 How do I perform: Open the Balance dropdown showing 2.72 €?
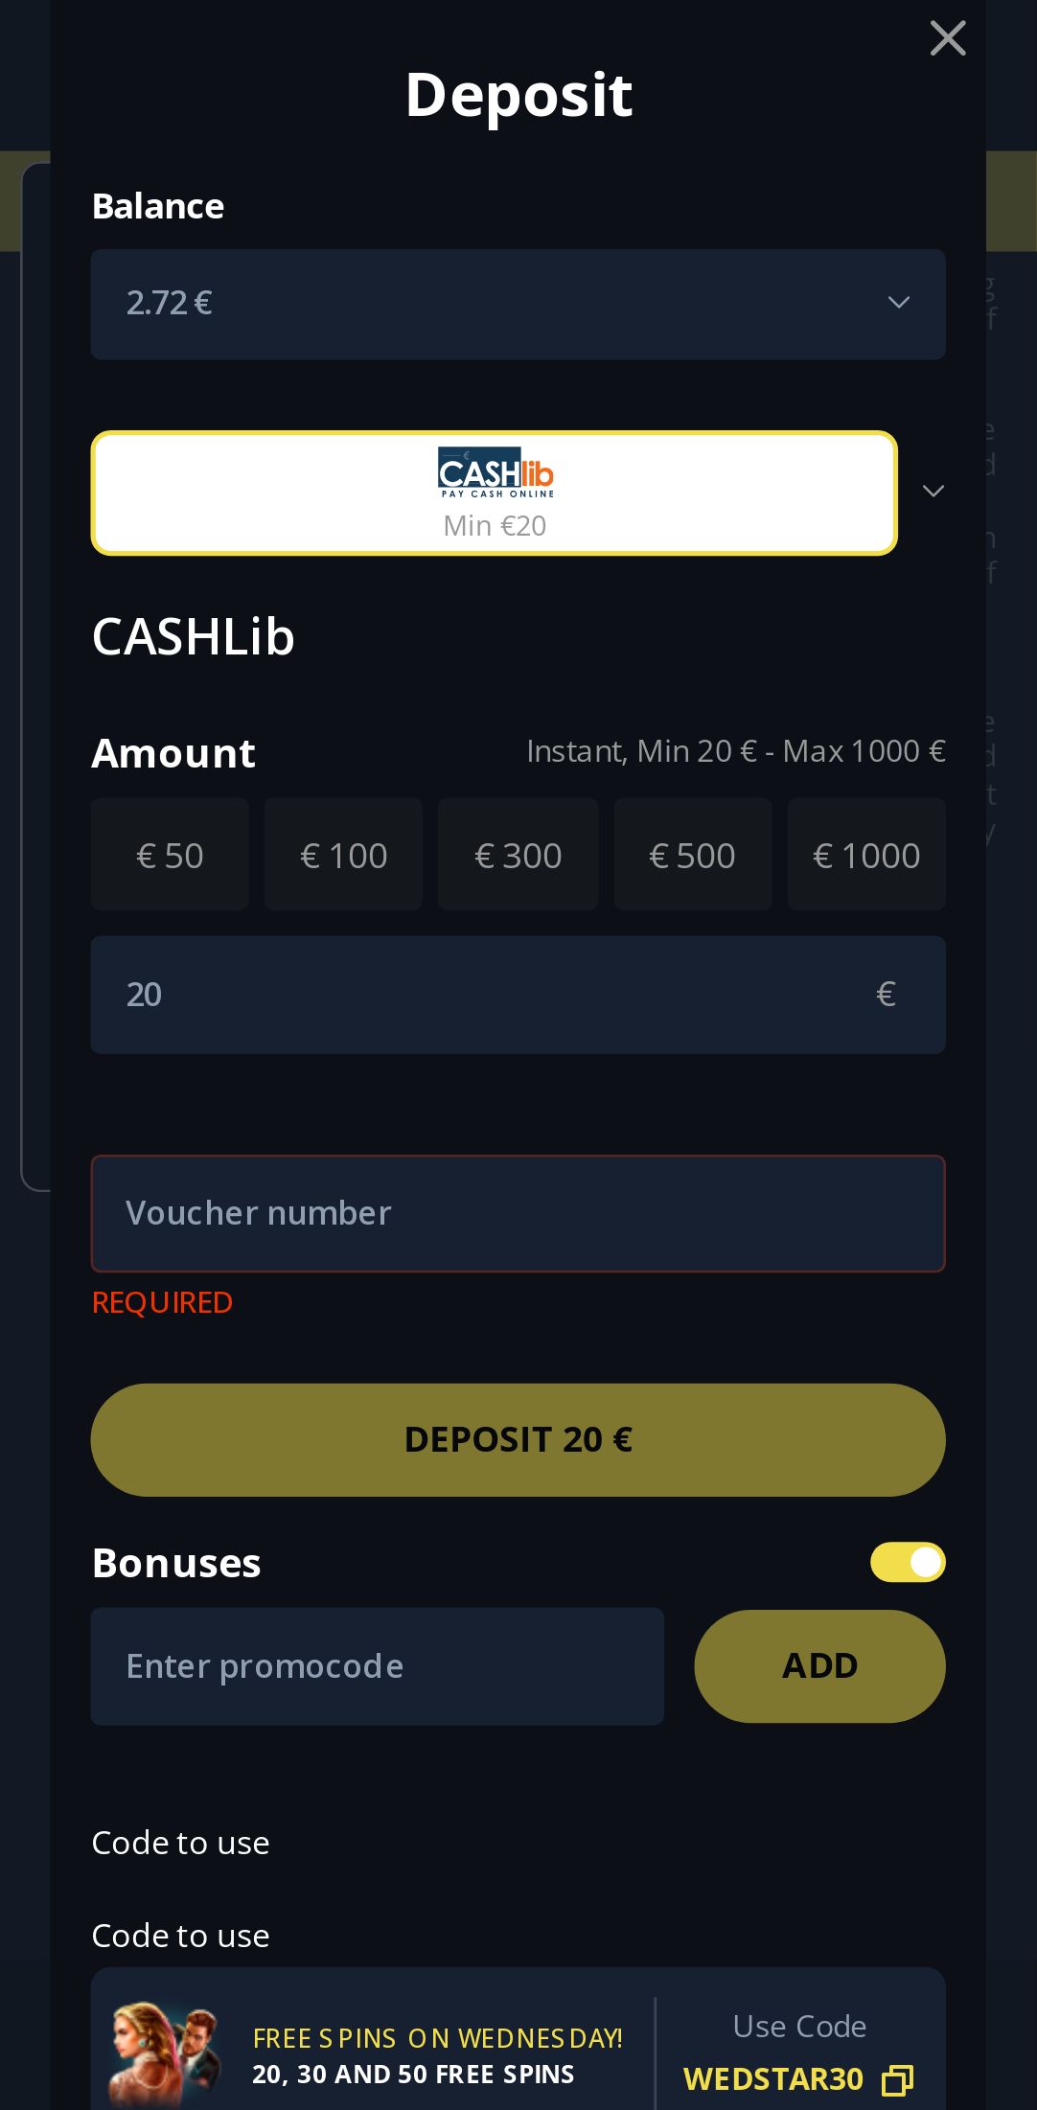[x=518, y=304]
